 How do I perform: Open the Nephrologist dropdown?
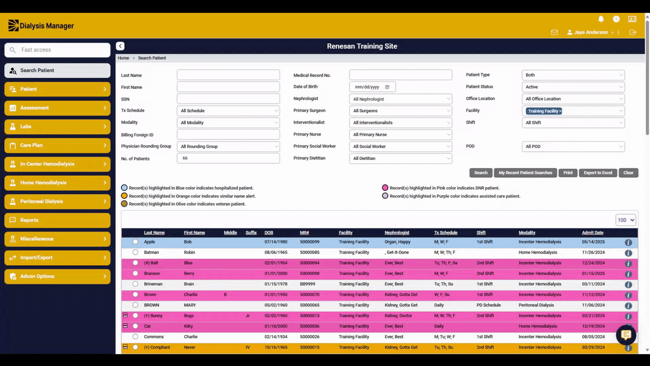[401, 99]
